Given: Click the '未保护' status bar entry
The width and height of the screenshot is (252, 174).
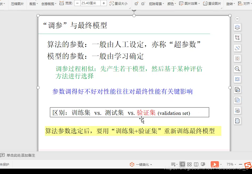Looking at the screenshot, I should 4,165.
